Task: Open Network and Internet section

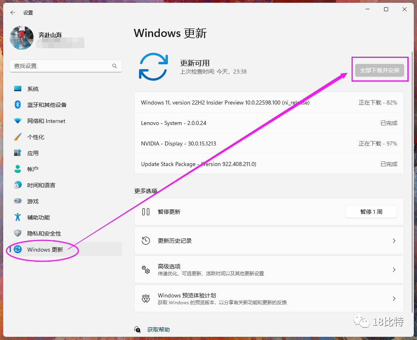Action: point(46,121)
